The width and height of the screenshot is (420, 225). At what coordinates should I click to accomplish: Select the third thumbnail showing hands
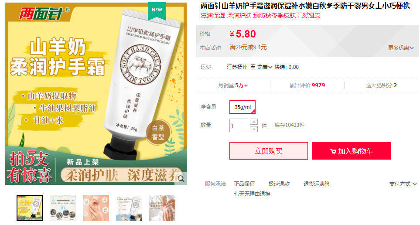pos(96,208)
